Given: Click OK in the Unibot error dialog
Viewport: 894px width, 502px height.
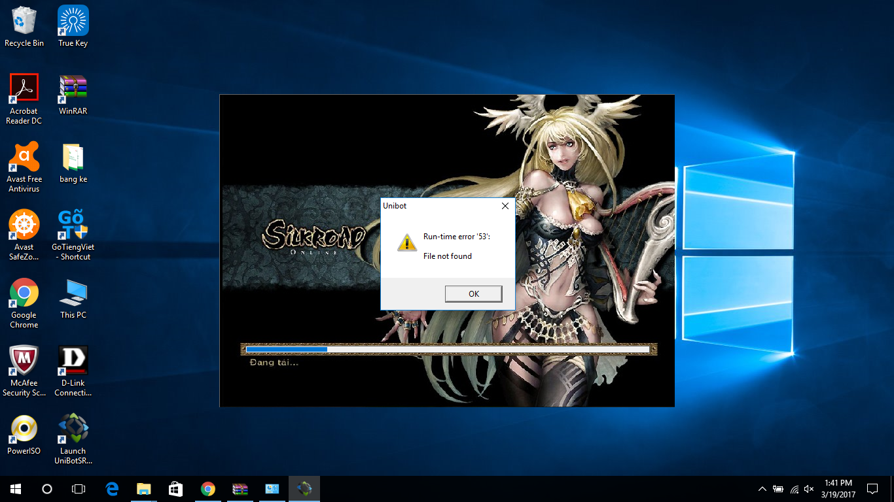Looking at the screenshot, I should coord(473,294).
